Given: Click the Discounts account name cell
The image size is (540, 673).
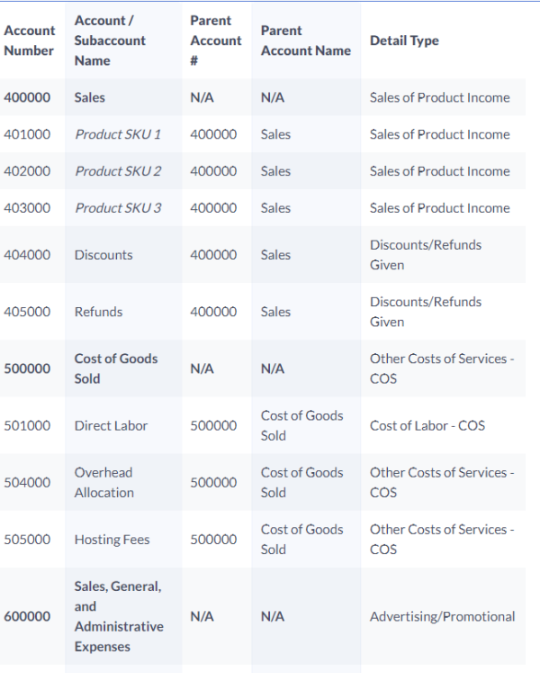Looking at the screenshot, I should point(103,255).
